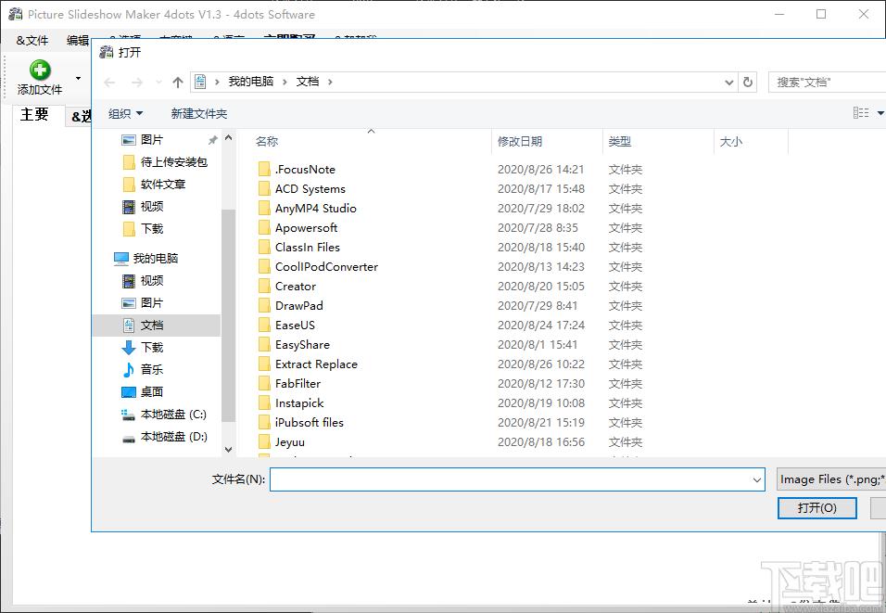Click sidebar scrollbar down arrow
Image resolution: width=886 pixels, height=613 pixels.
228,450
